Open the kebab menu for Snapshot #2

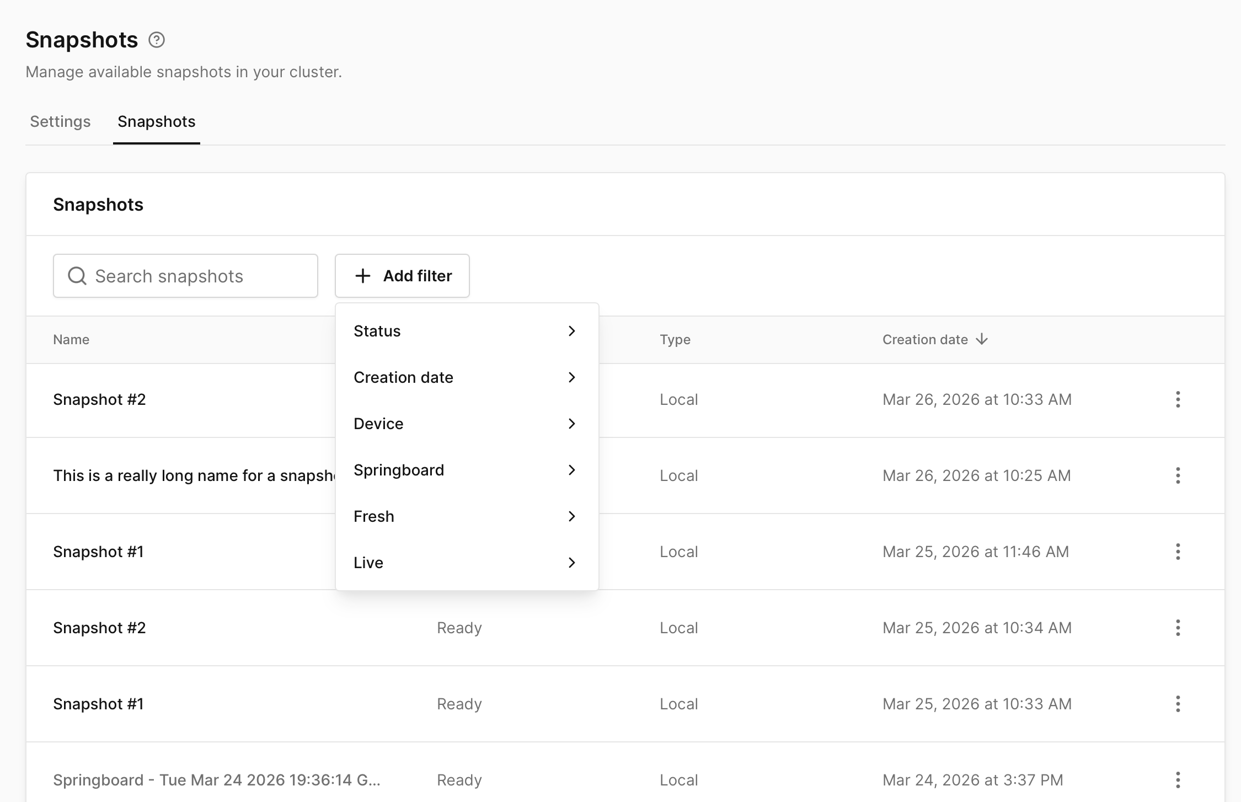1178,399
